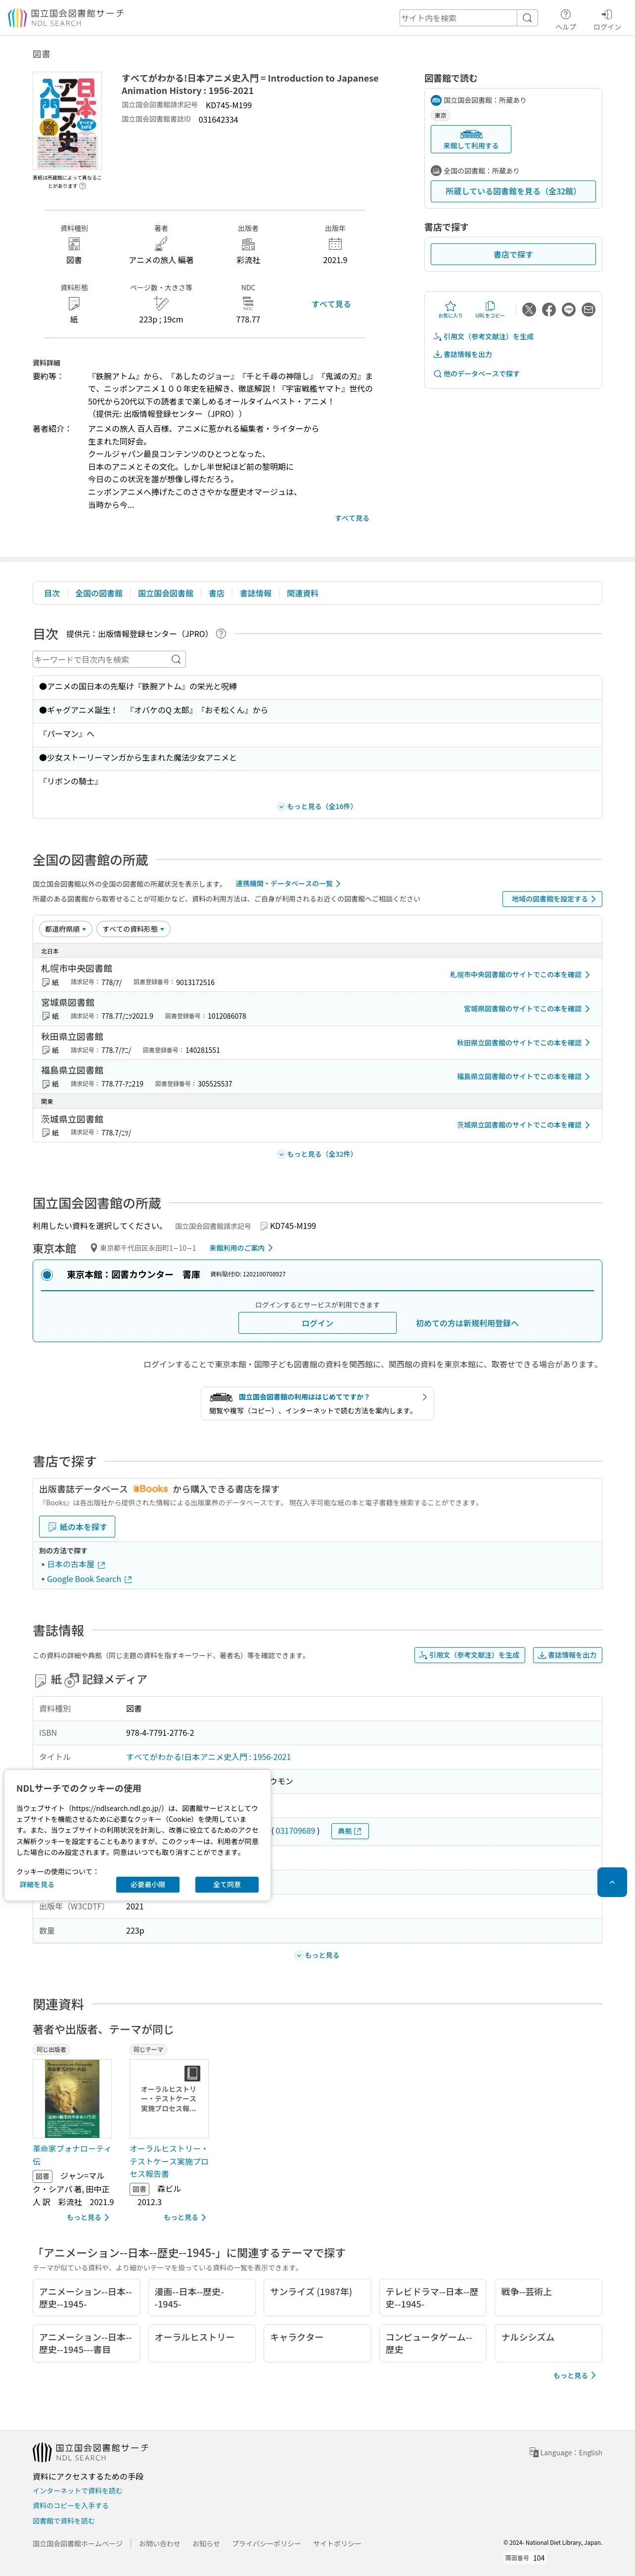
Task: Click 地域の図書館を設定する button
Action: [x=552, y=899]
